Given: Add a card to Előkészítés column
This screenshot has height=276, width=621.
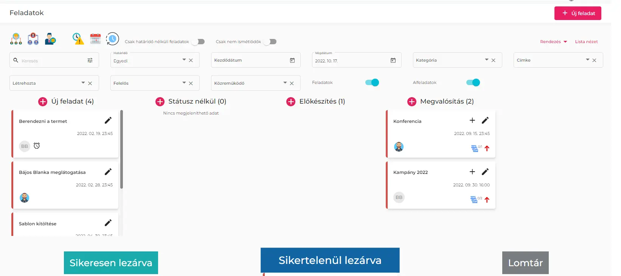Looking at the screenshot, I should tap(291, 102).
